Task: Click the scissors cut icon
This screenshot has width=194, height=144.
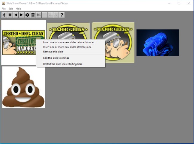Action: 39,15
